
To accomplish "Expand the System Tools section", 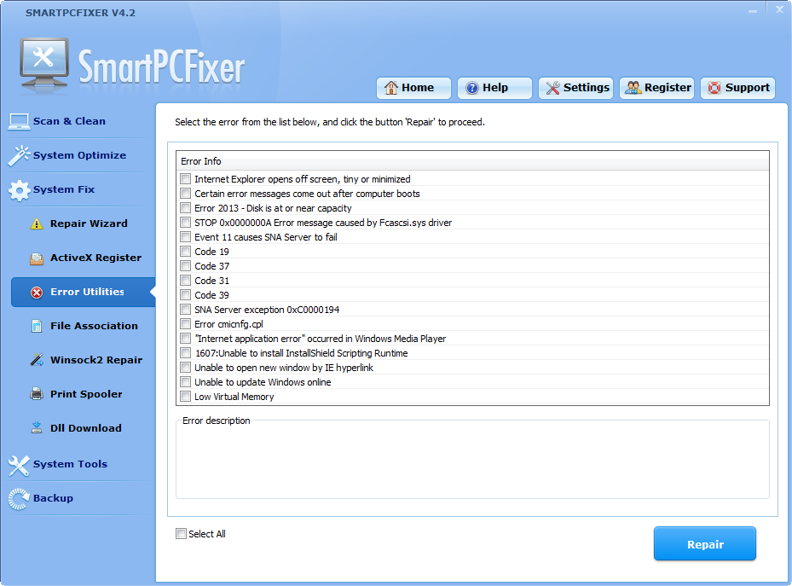I will (70, 464).
